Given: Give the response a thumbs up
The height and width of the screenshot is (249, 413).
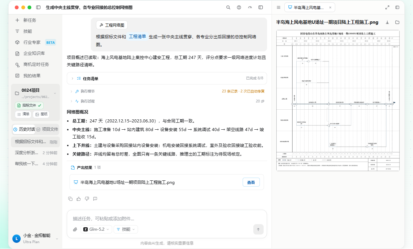Looking at the screenshot, I should click(x=78, y=199).
